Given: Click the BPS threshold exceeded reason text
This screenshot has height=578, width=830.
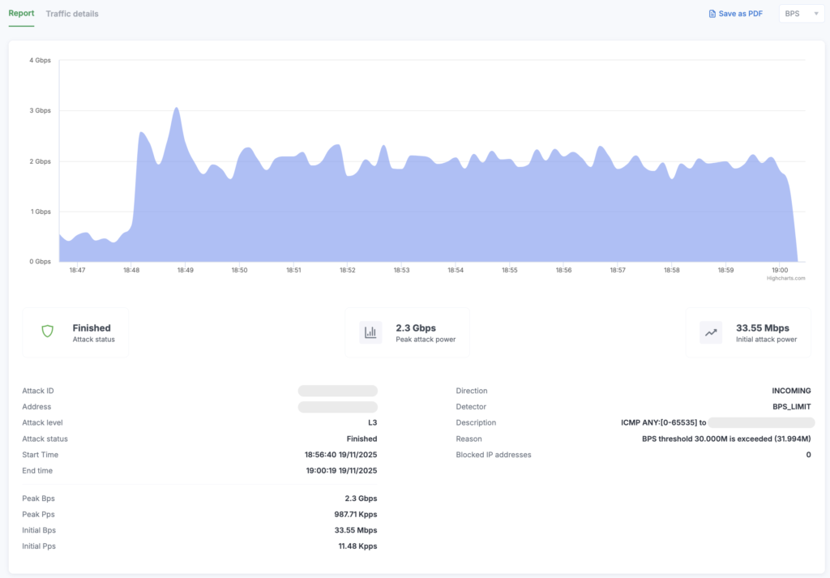Looking at the screenshot, I should [726, 439].
